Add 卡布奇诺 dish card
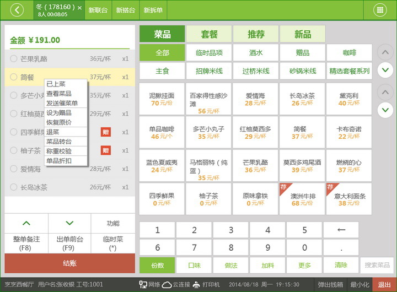397x292 pixels. tap(349, 132)
